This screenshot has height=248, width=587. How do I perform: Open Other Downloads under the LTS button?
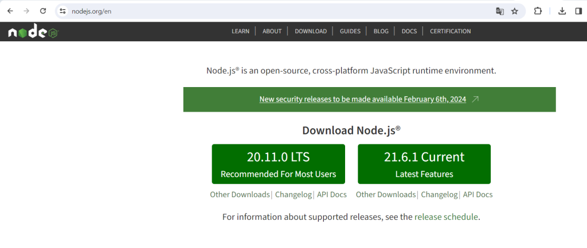click(x=240, y=195)
